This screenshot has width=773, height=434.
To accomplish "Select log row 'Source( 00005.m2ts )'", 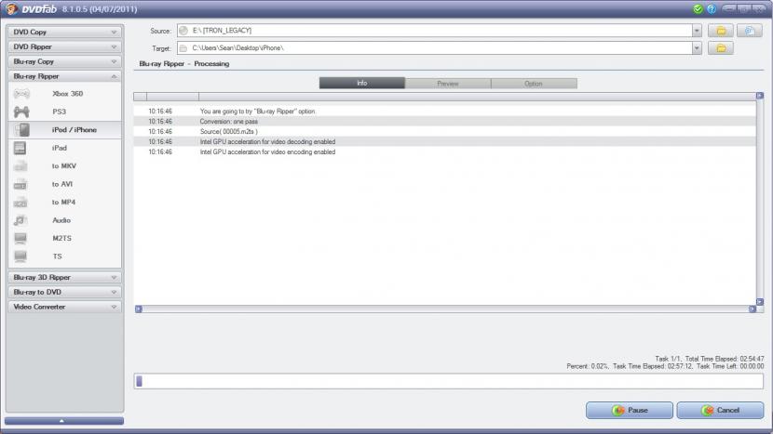I will (x=444, y=132).
